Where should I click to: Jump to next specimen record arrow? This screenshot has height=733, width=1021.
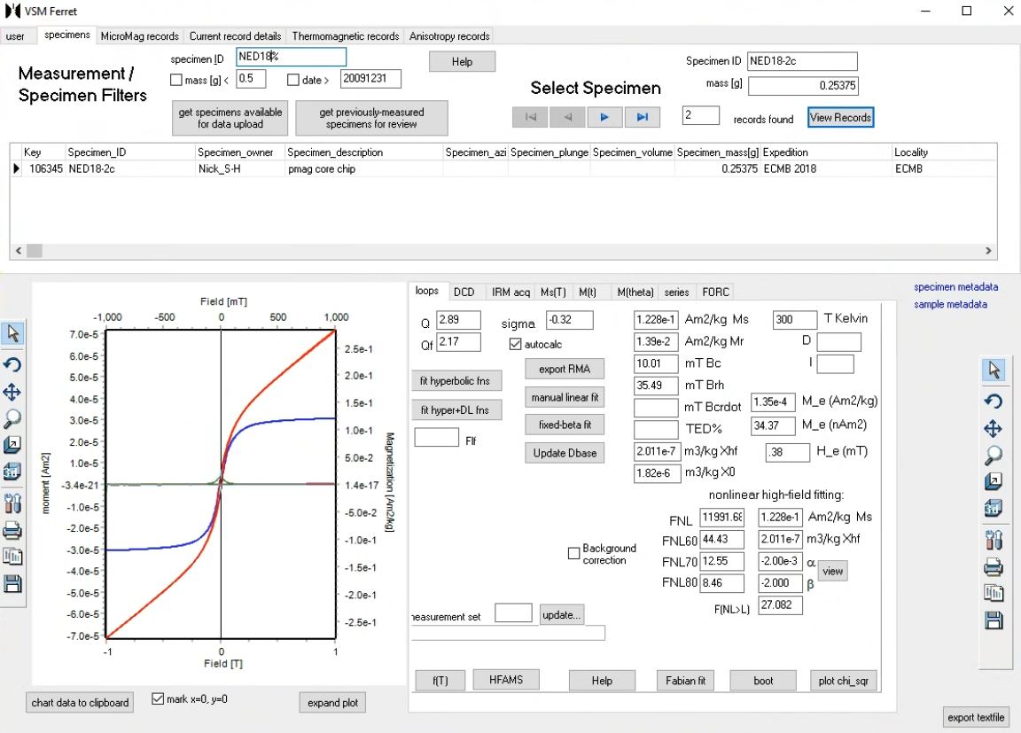(604, 117)
